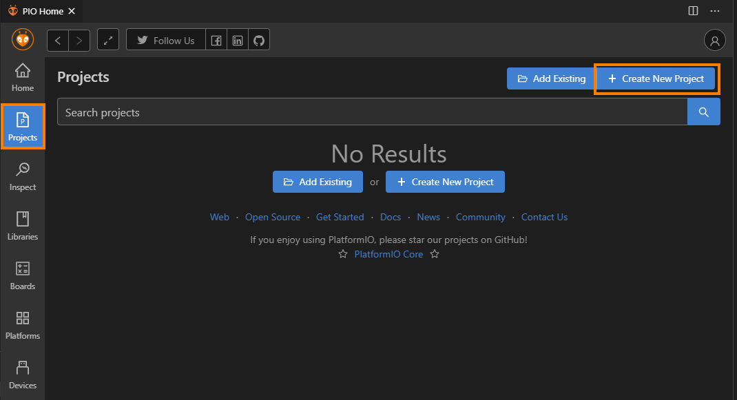
Task: Open PlatformIO's Facebook page icon
Action: point(216,41)
